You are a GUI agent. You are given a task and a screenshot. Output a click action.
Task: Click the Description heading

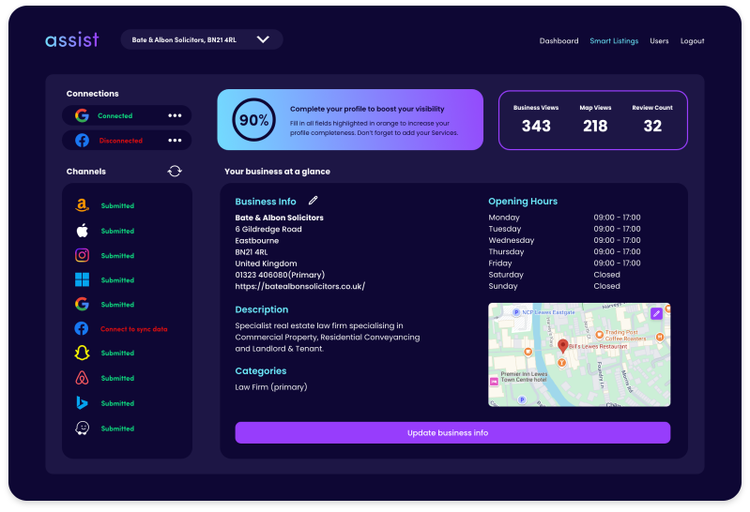[x=262, y=309]
